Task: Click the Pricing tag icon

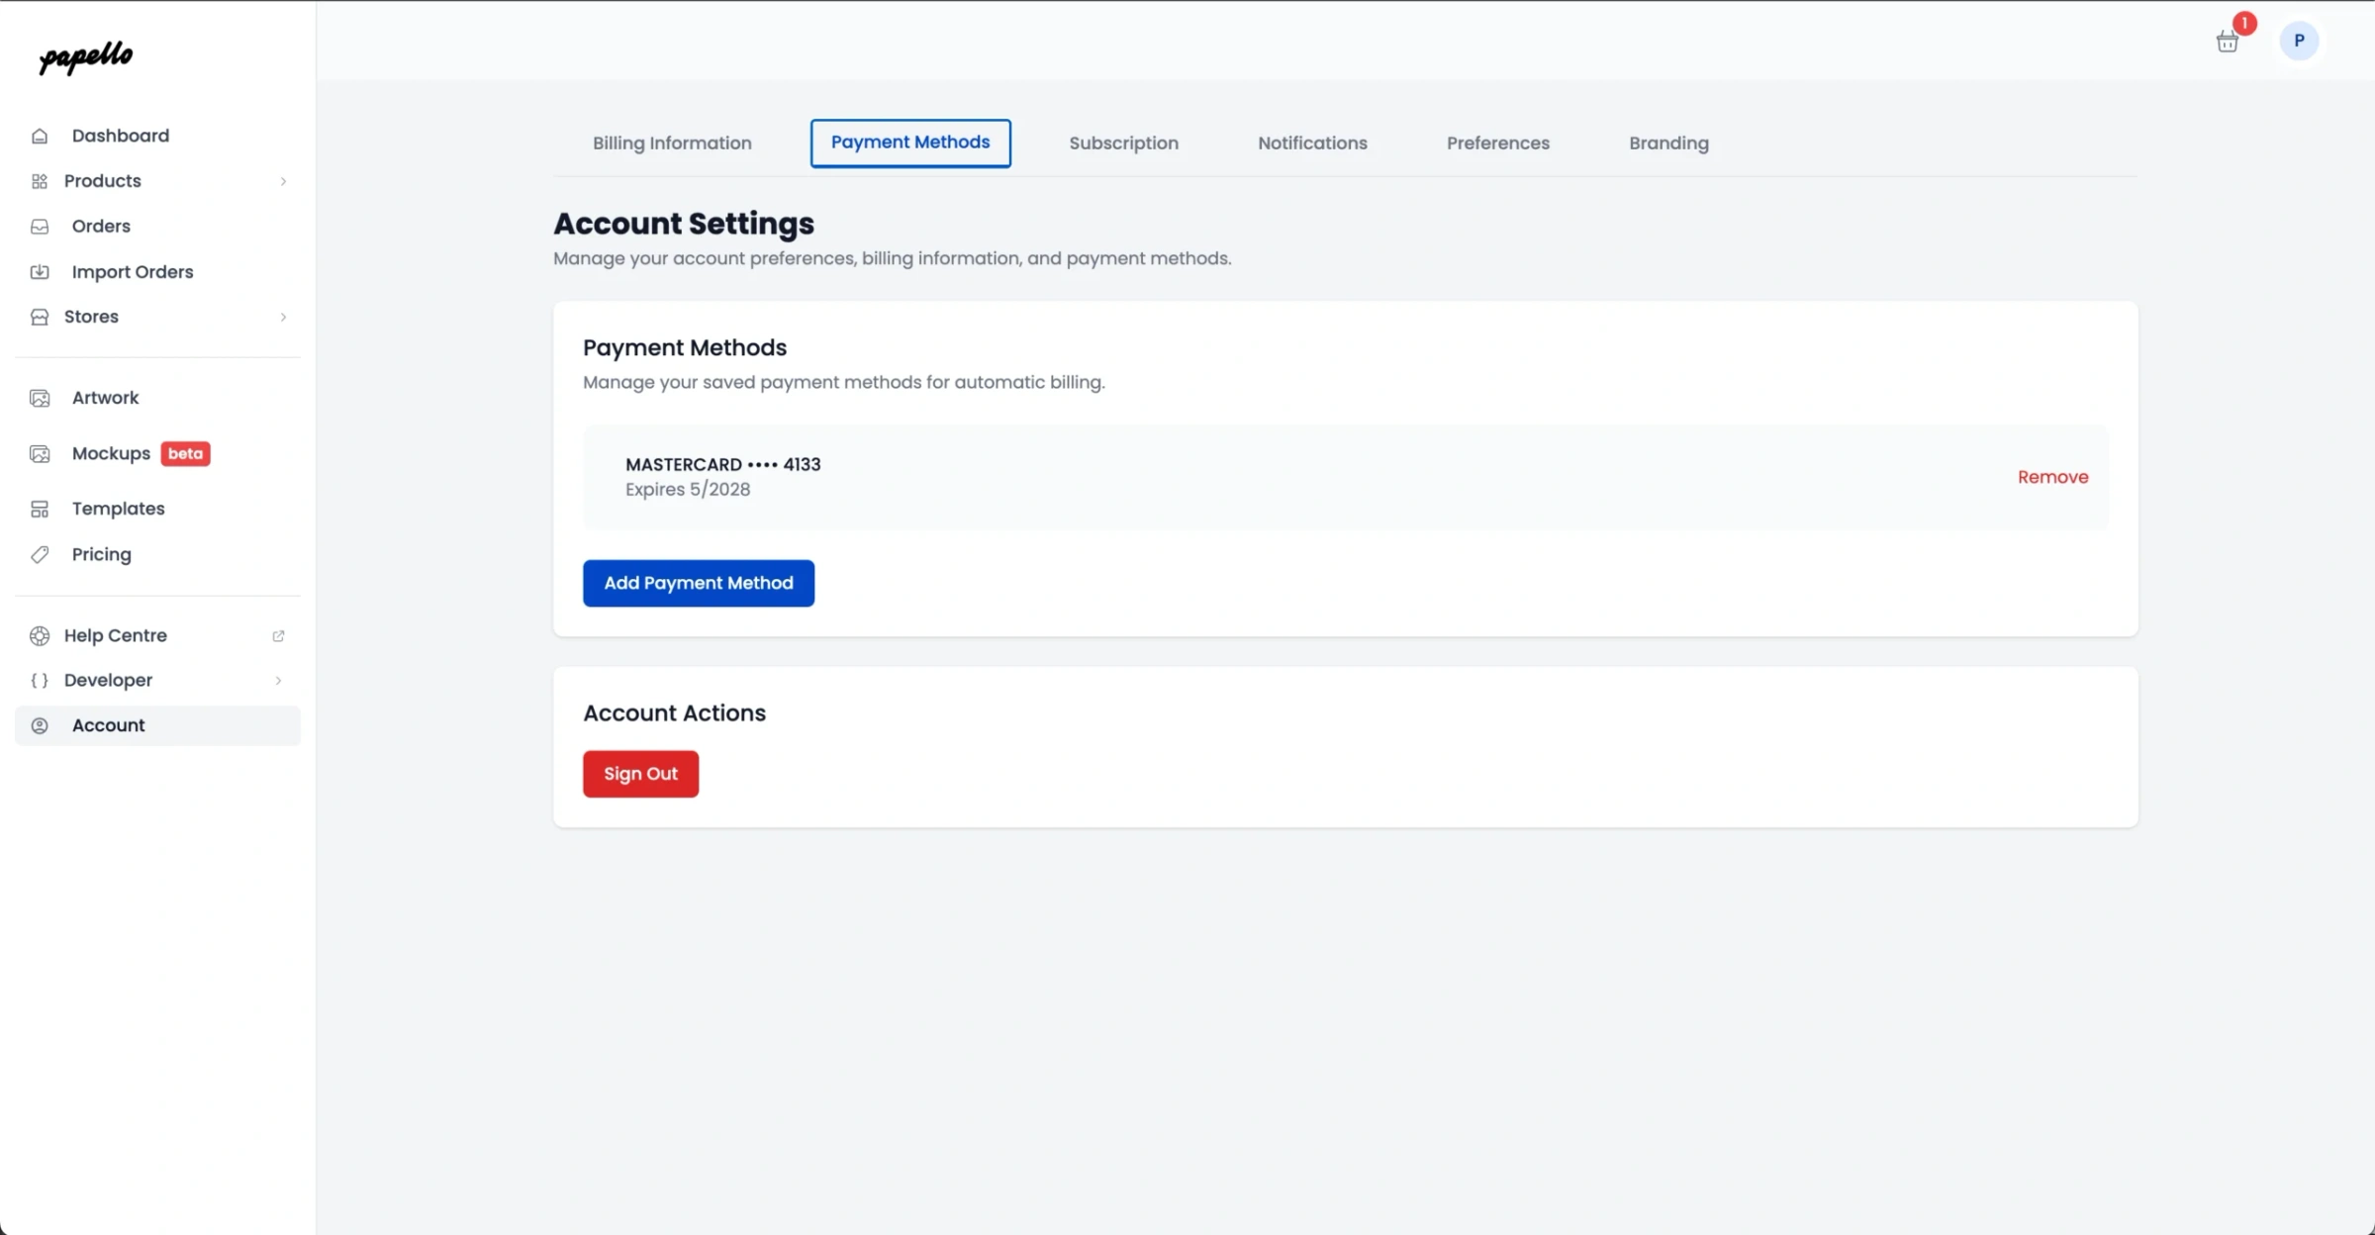Action: (40, 554)
